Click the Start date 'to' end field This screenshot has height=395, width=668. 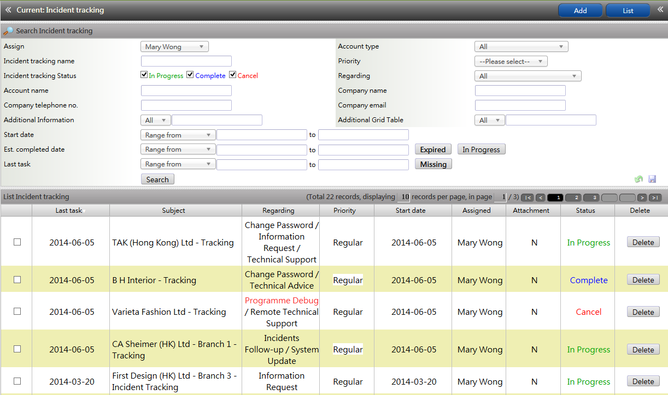pyautogui.click(x=364, y=135)
